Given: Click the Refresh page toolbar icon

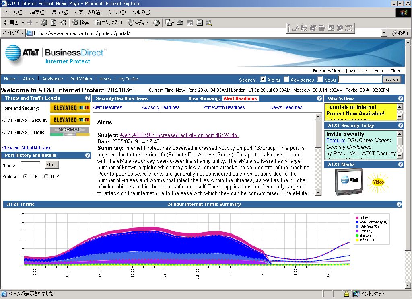Looking at the screenshot, I should [x=54, y=23].
